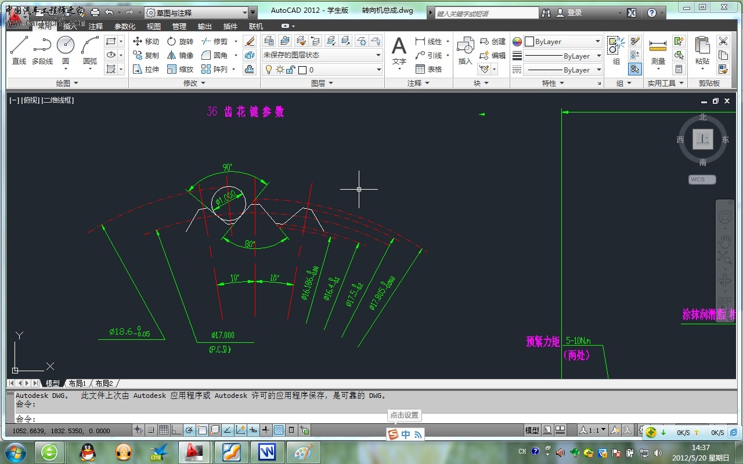743x464 pixels.
Task: Click the Cut scissors icon in clipboard panel
Action: point(723,41)
